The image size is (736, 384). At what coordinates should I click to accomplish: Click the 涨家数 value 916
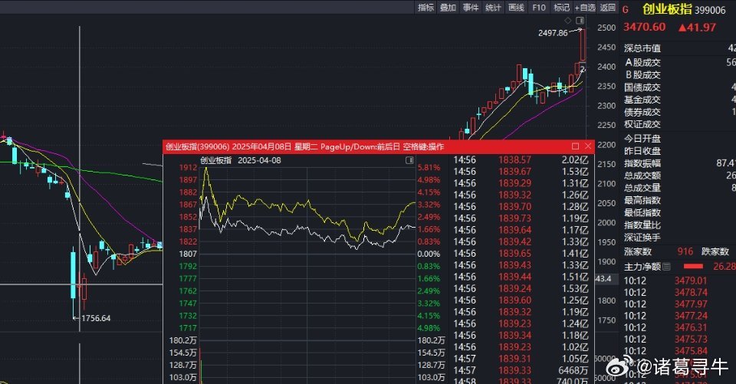[x=685, y=251]
